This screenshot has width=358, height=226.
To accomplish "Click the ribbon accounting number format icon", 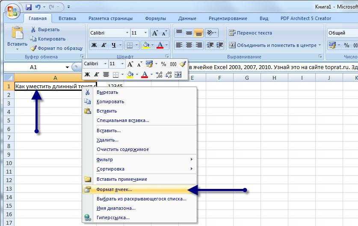I will coord(332,45).
